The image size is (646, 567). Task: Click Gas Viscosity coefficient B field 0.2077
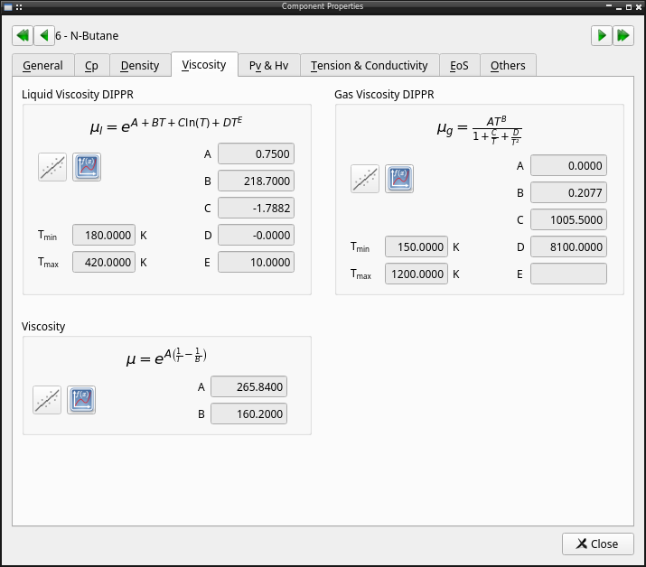(568, 192)
